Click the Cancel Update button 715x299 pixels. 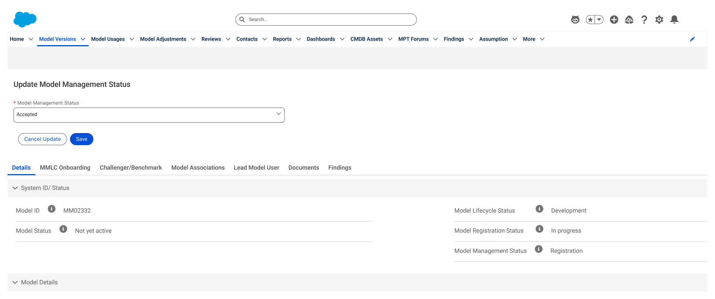click(x=43, y=139)
